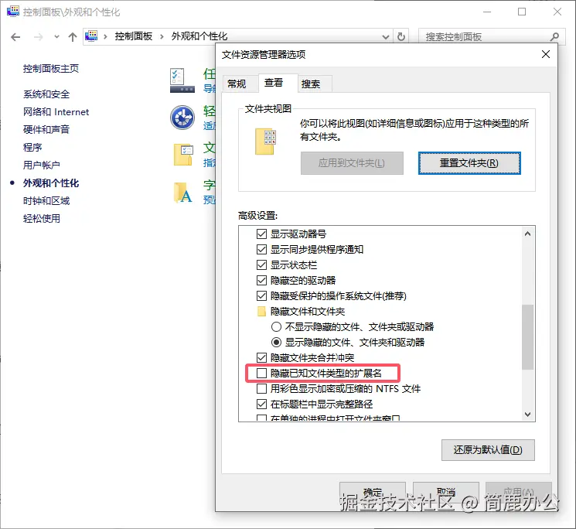Click the 确定 button
Screen dimensions: 576x529
click(x=373, y=492)
